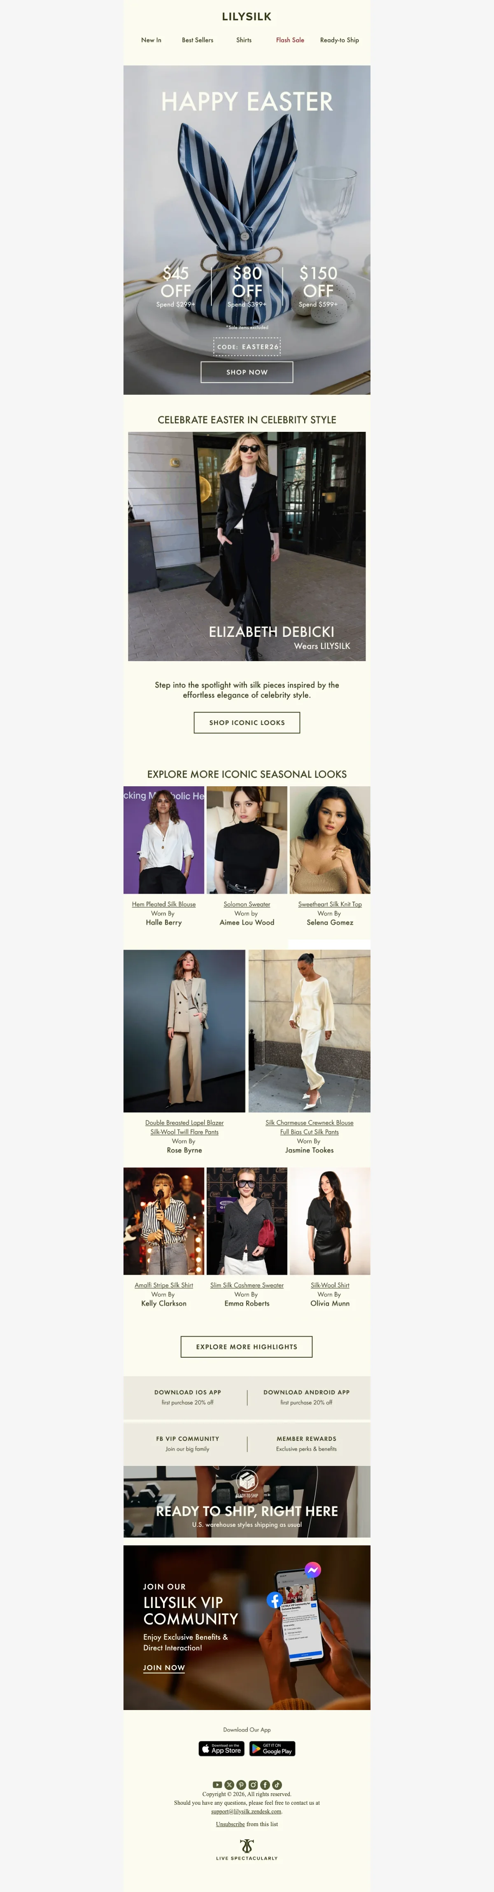
Task: Click the Shop Now button
Action: pyautogui.click(x=247, y=372)
